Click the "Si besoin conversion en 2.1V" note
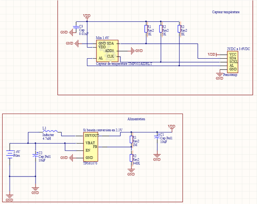The width and height of the screenshot is (257, 204). point(103,130)
